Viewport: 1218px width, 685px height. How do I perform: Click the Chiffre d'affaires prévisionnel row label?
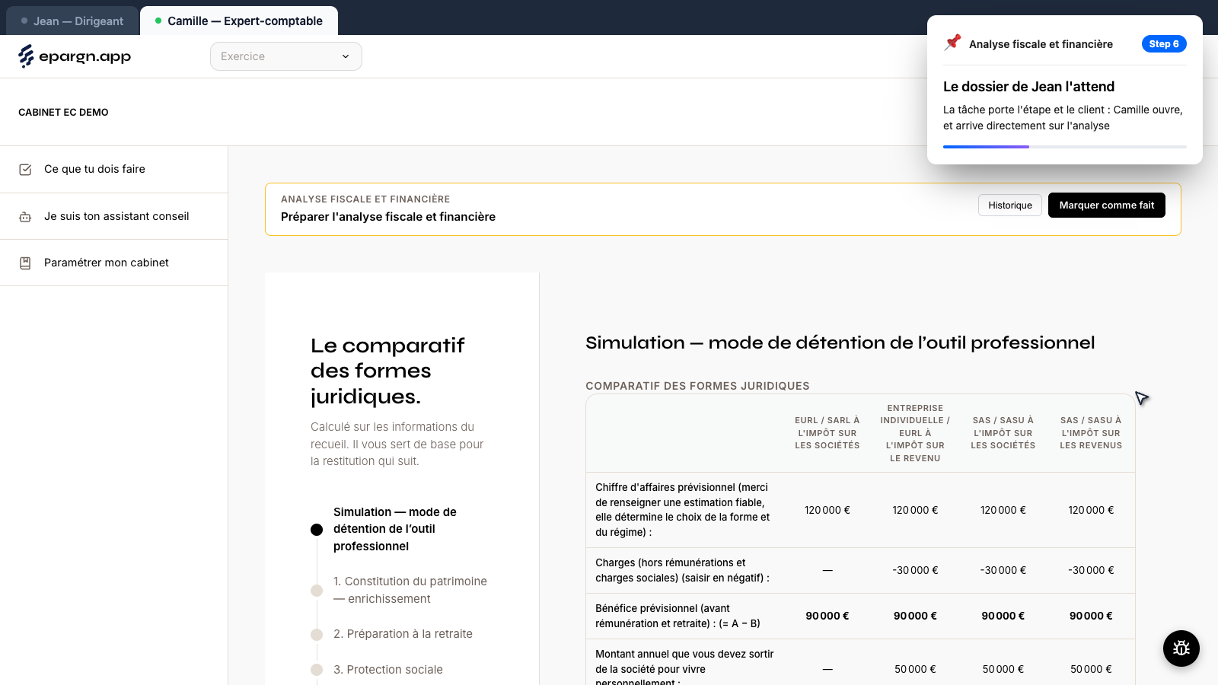tap(683, 510)
